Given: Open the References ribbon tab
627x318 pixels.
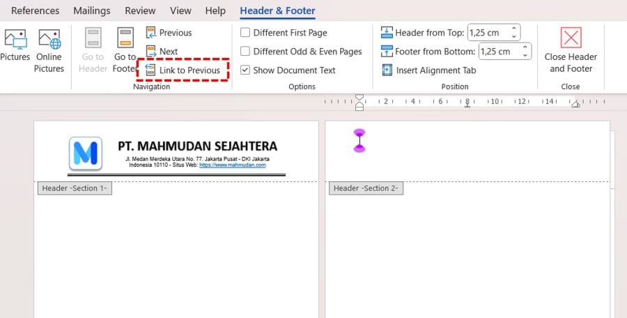Looking at the screenshot, I should click(x=36, y=11).
